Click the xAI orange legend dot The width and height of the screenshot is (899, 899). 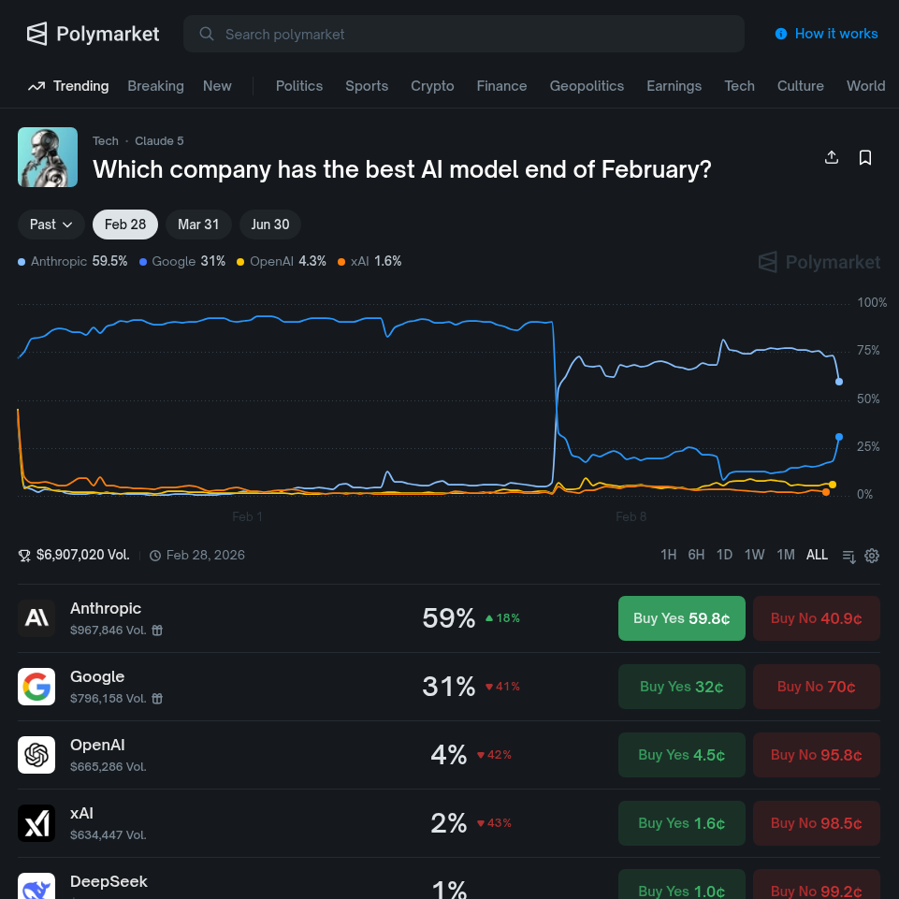[x=341, y=262]
